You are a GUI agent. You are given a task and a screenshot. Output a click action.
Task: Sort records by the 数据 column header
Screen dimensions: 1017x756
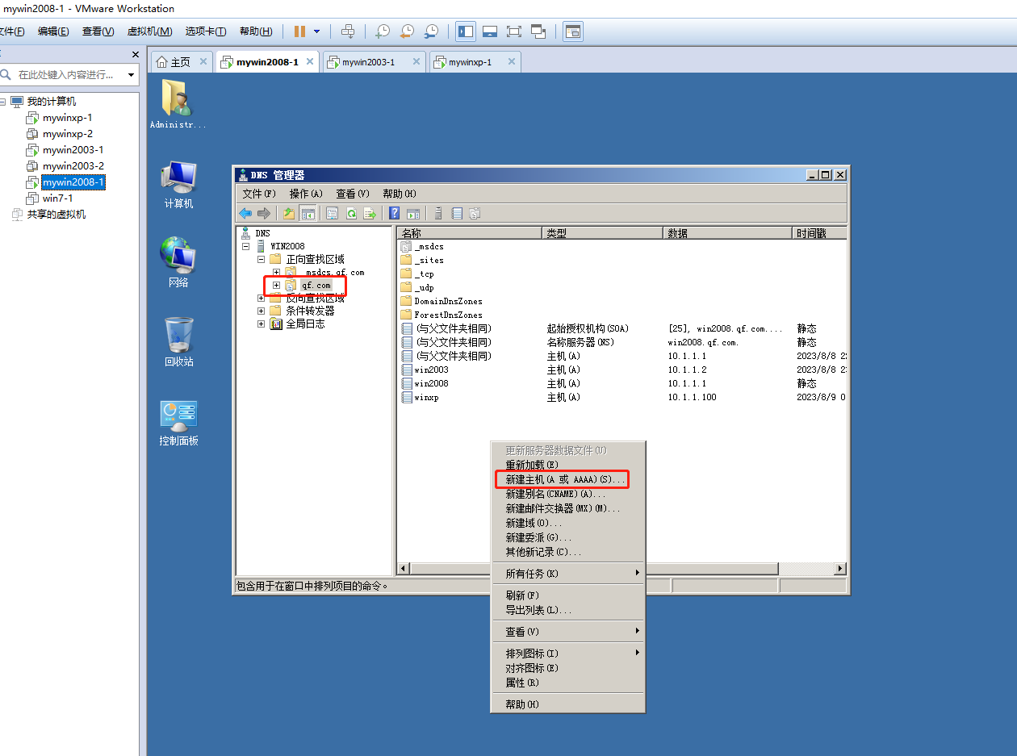728,233
